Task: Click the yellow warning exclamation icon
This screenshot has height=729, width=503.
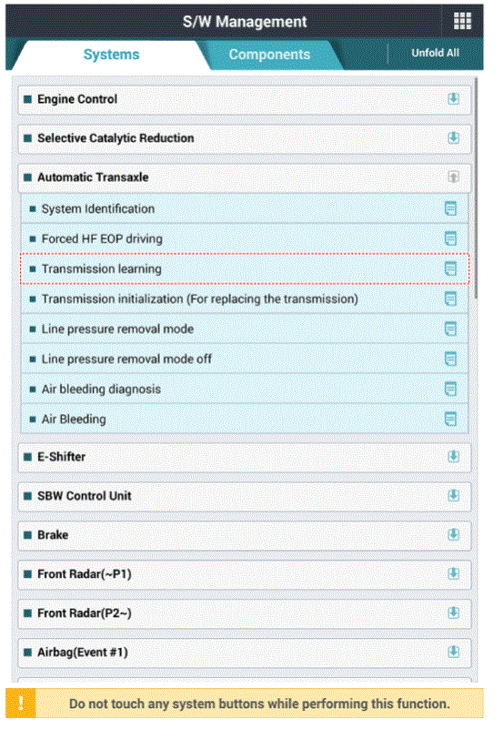Action: [x=21, y=704]
